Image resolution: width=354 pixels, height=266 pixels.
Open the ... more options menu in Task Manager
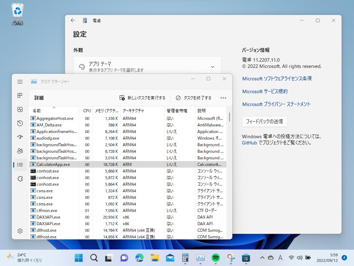point(223,98)
